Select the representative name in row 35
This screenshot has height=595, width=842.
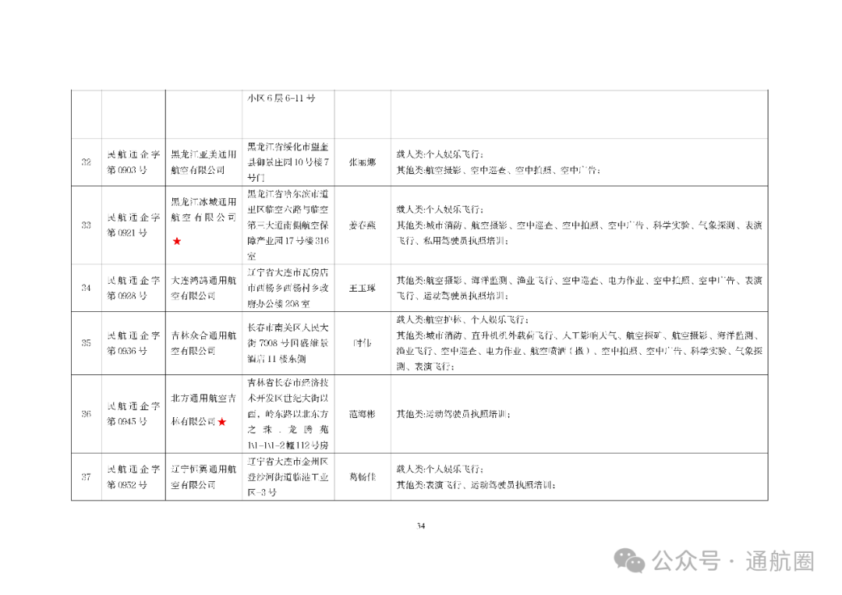pyautogui.click(x=363, y=342)
